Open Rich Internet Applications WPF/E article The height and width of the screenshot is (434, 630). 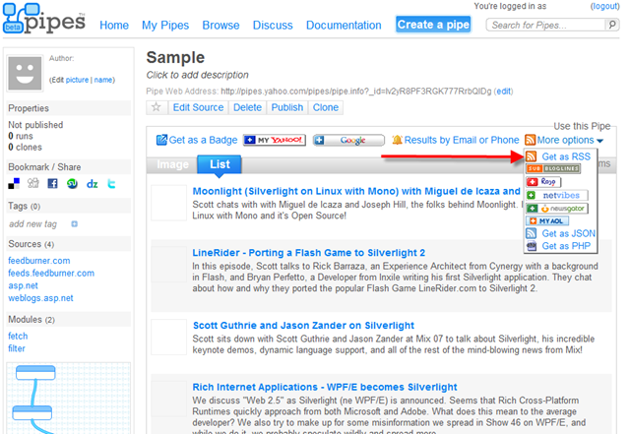pos(325,387)
